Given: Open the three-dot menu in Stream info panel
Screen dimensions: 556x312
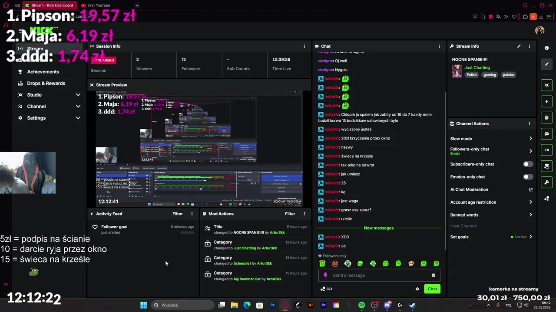Looking at the screenshot, I should point(529,46).
